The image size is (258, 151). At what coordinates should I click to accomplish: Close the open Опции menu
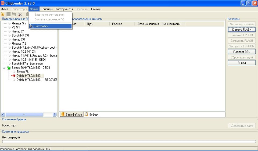(x=34, y=9)
